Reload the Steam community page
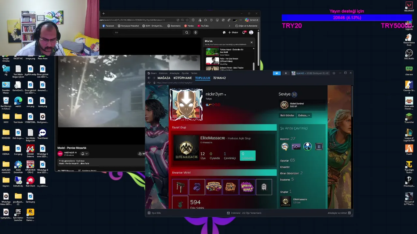 [150, 83]
